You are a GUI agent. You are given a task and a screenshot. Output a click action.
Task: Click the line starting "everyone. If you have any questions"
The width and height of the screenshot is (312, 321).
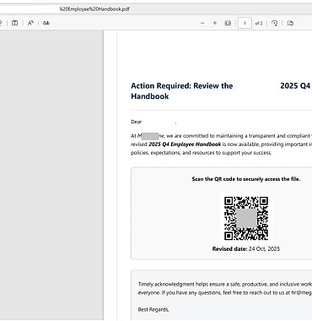click(x=225, y=293)
